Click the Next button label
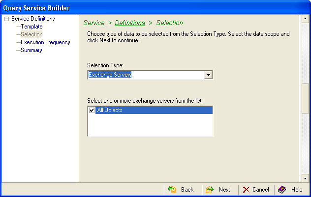Image resolution: width=311 pixels, height=197 pixels. pos(224,190)
